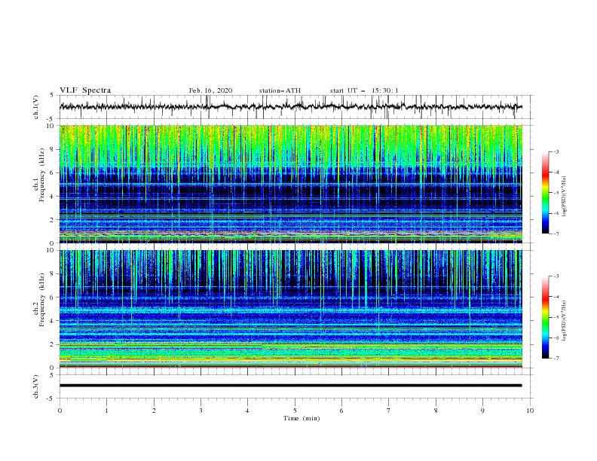Viewport: 597px width, 461px height.
Task: Click the ch.1 voltage waveform trace
Action: coord(290,107)
